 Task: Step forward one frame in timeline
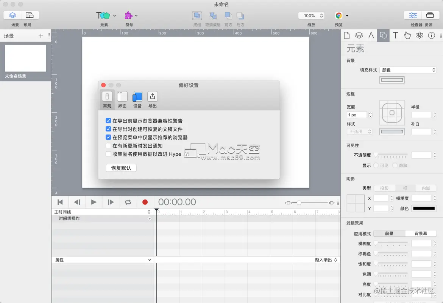click(x=111, y=202)
